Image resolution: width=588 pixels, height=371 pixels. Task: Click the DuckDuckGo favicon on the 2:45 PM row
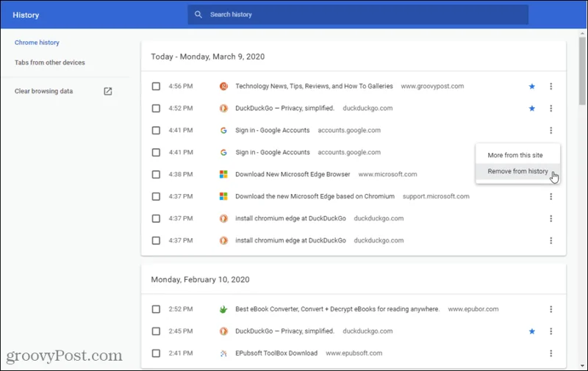coord(223,331)
